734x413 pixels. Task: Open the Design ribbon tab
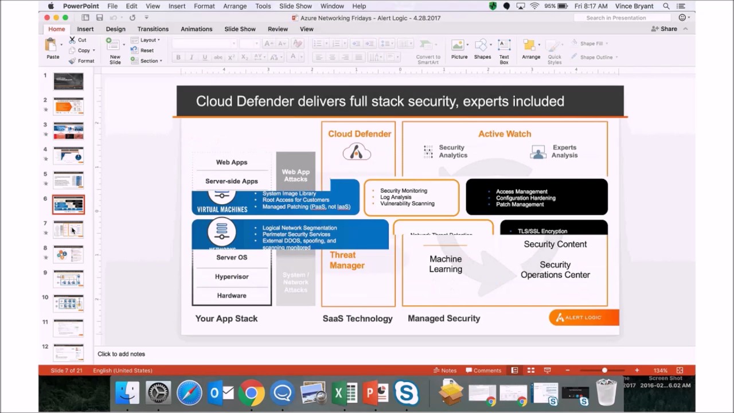(115, 29)
